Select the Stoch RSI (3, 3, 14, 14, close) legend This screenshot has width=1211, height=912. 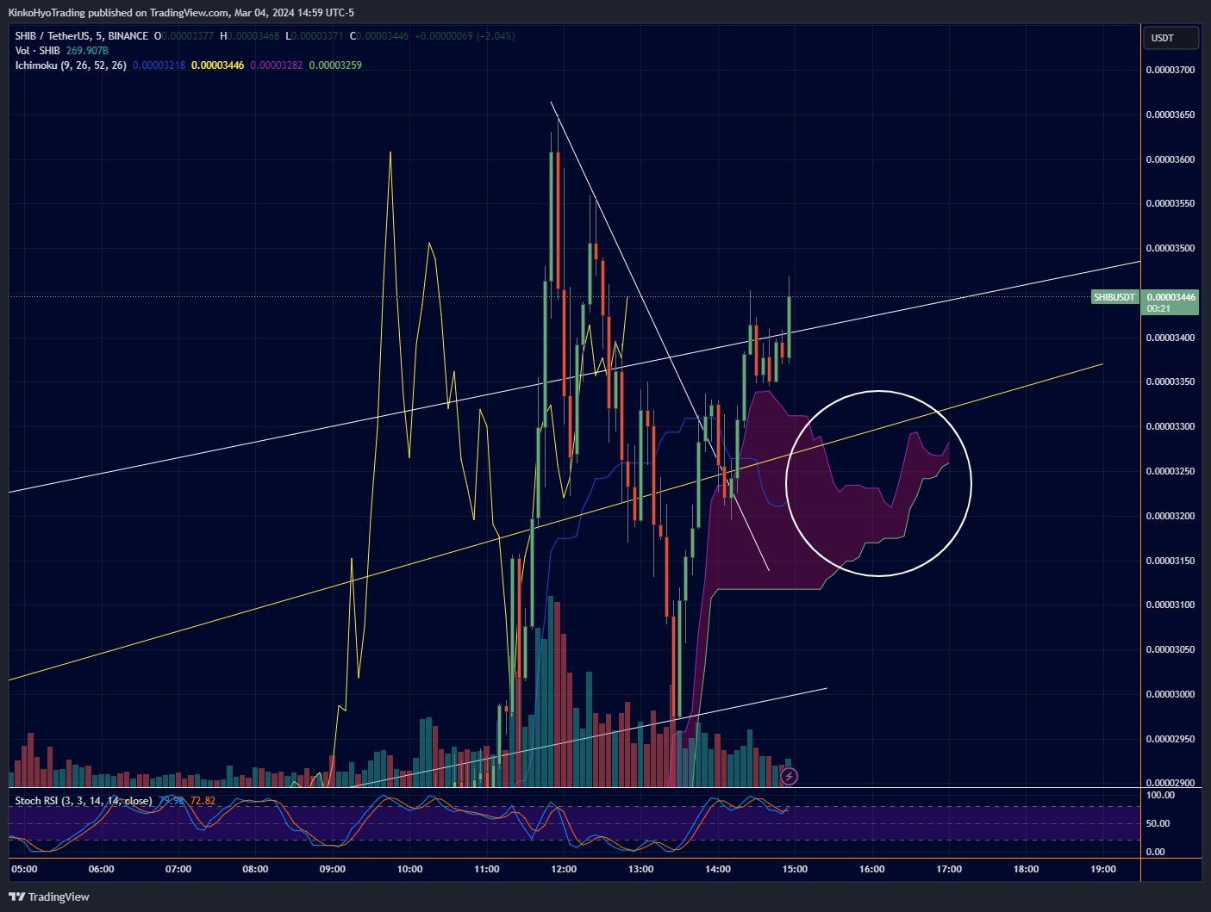point(83,801)
